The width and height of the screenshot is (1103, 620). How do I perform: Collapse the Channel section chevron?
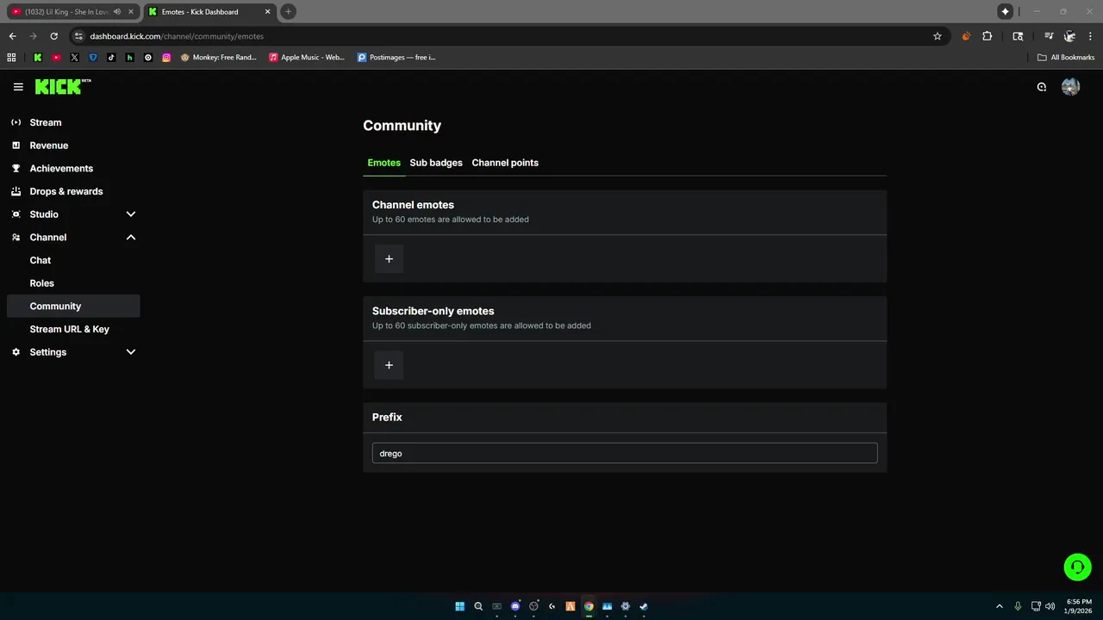[x=131, y=237]
